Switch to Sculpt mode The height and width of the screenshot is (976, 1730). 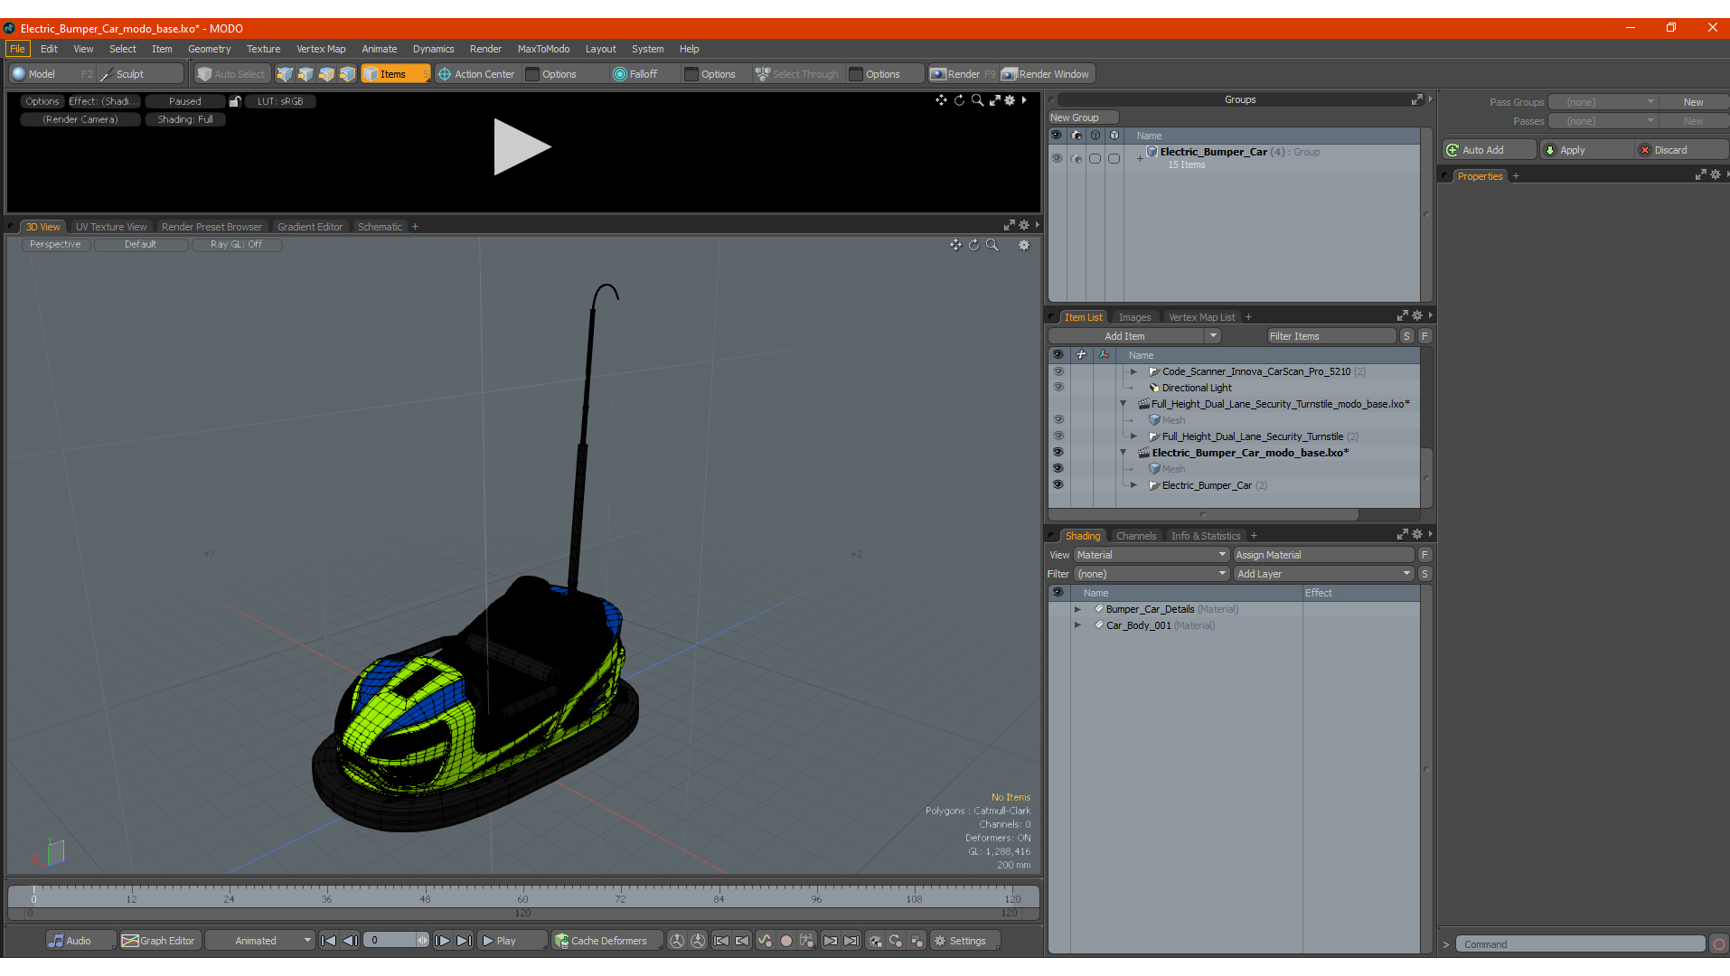coord(140,74)
